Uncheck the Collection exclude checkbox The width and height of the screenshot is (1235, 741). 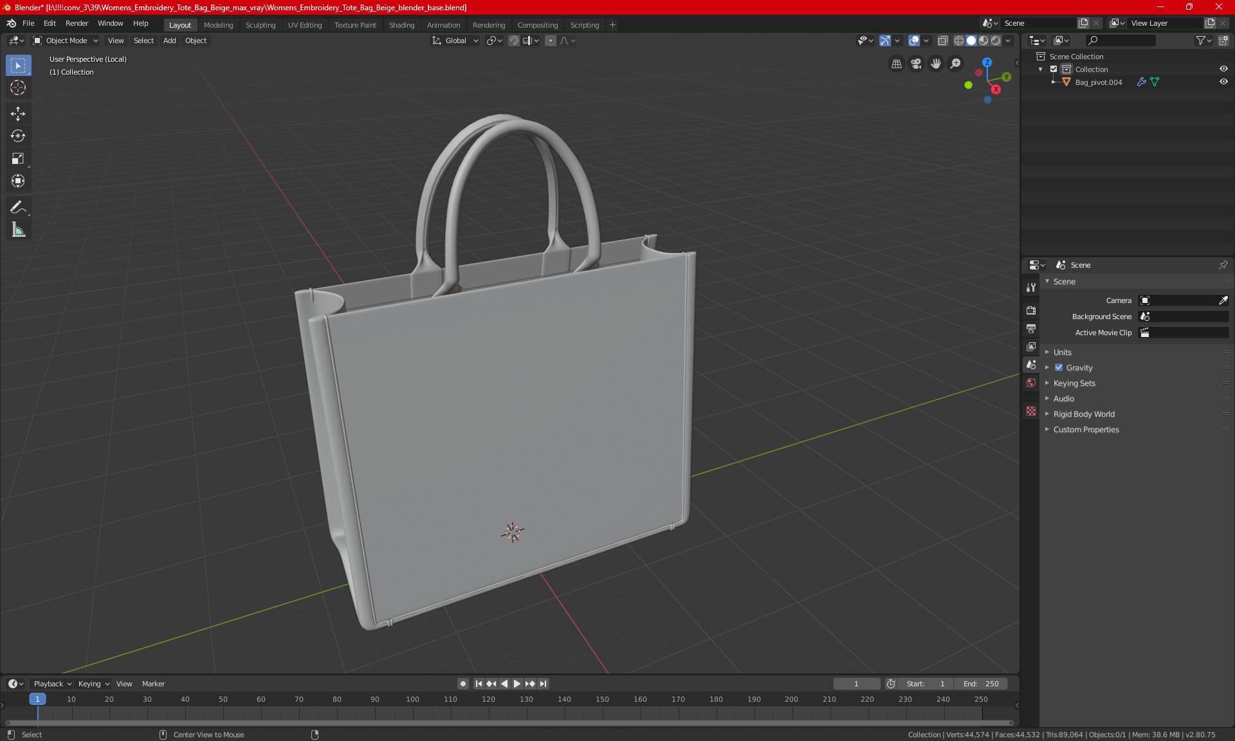[1054, 69]
